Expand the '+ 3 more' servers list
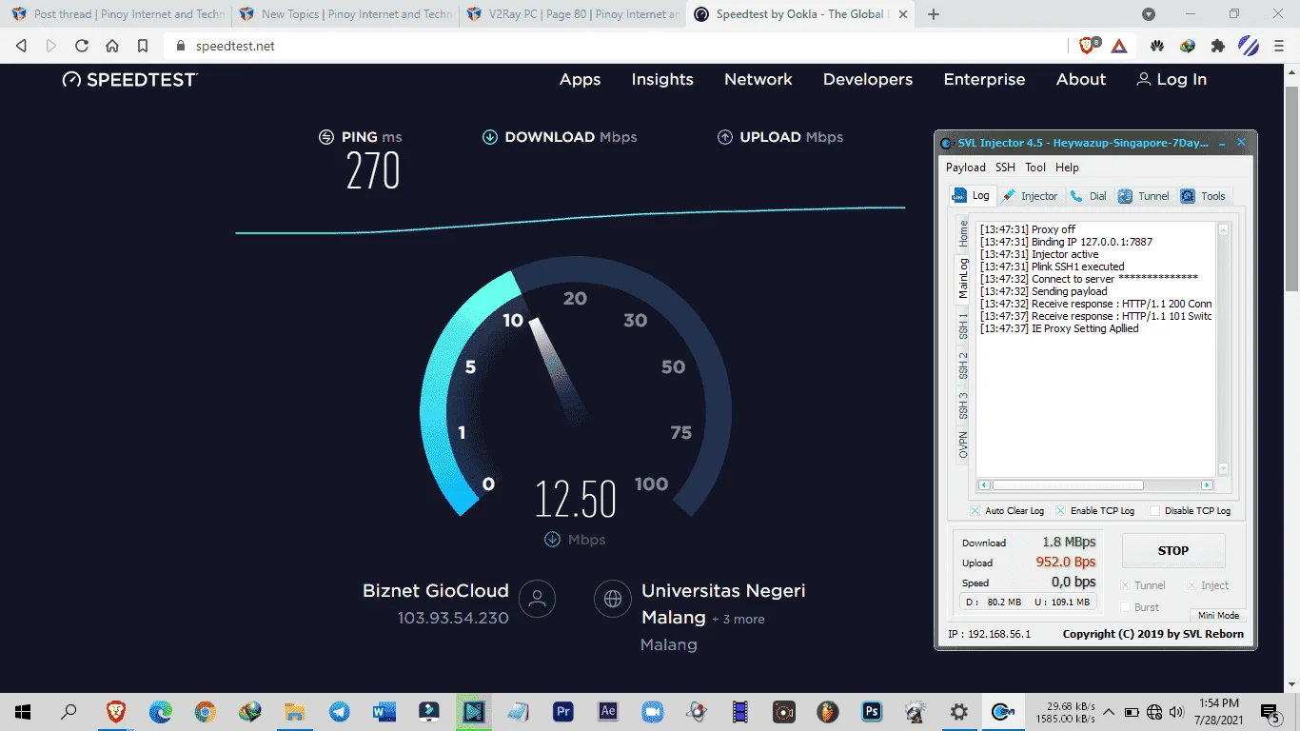Image resolution: width=1300 pixels, height=731 pixels. 739,620
